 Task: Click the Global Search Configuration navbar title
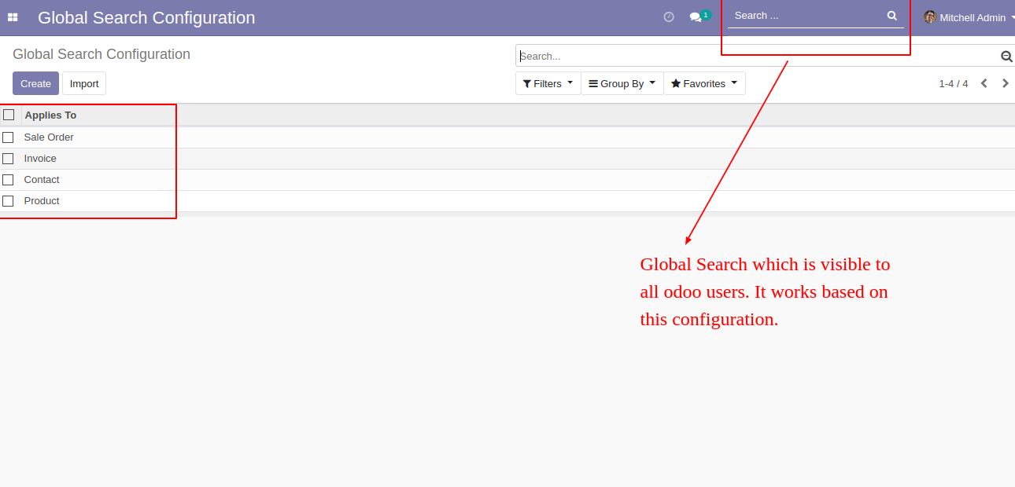click(146, 17)
